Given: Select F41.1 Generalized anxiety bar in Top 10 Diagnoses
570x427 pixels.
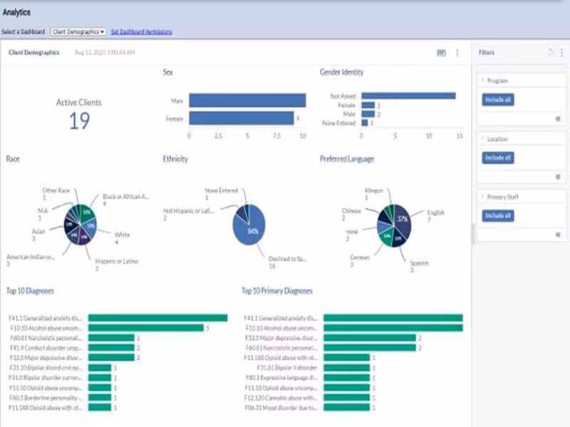Looking at the screenshot, I should [x=157, y=318].
